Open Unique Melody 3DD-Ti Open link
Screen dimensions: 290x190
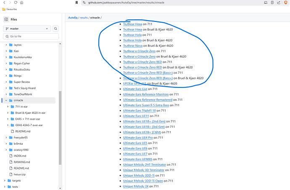143,181
